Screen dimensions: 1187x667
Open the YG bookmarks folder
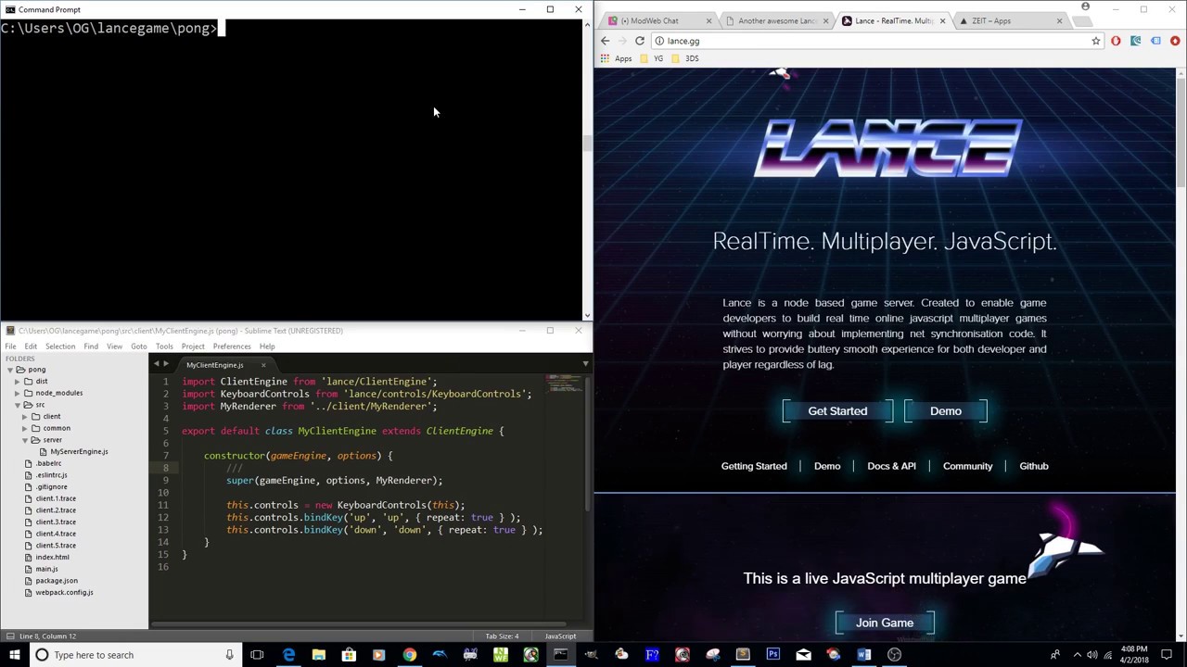pos(651,58)
